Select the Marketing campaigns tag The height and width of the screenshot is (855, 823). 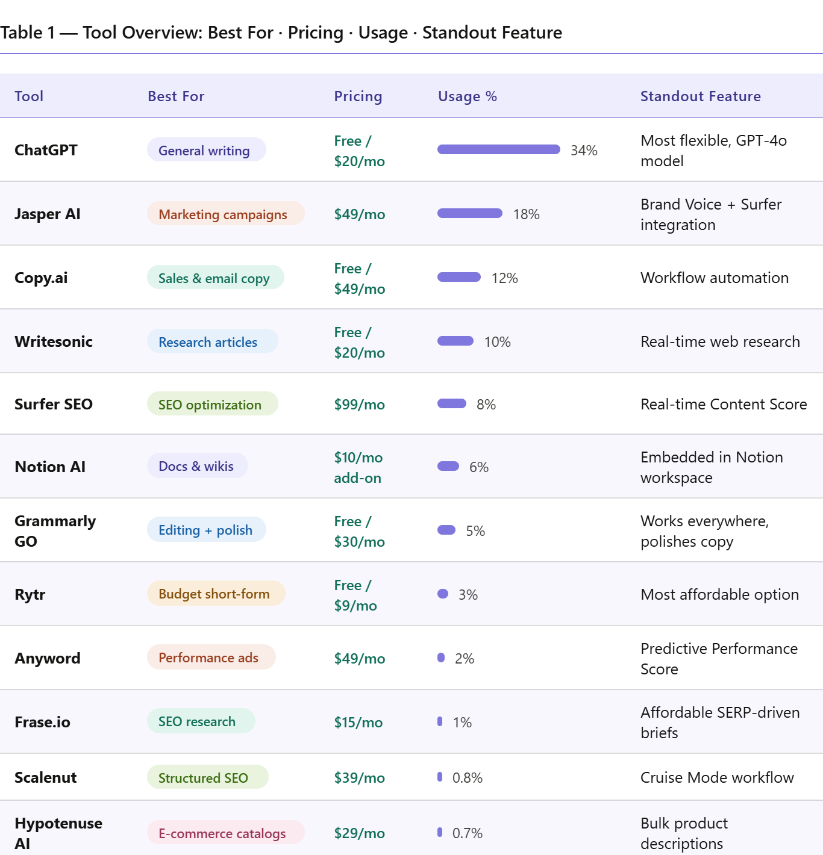click(225, 214)
